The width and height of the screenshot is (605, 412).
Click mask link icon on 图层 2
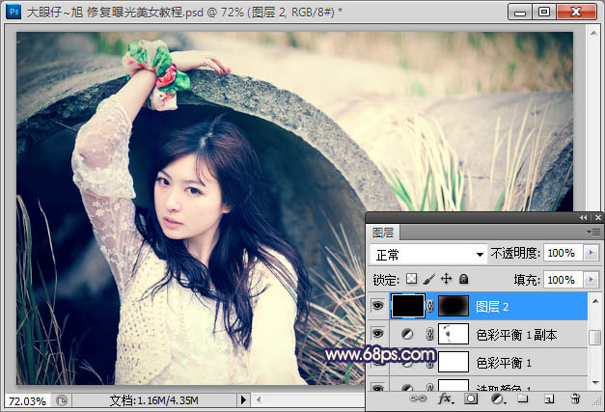click(430, 307)
